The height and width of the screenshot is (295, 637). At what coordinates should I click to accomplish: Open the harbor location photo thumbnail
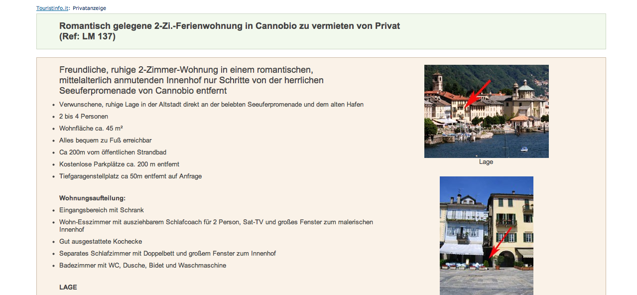486,111
